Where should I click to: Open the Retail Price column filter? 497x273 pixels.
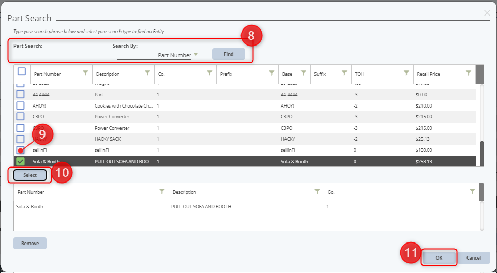pyautogui.click(x=469, y=73)
